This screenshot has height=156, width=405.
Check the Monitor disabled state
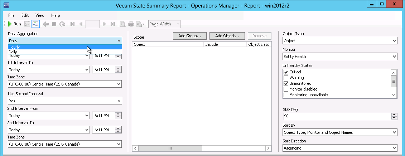coord(286,89)
